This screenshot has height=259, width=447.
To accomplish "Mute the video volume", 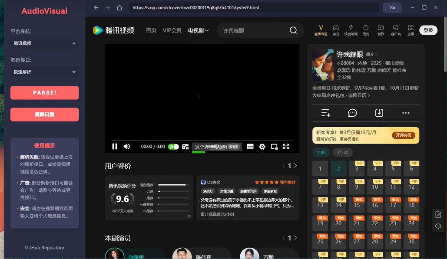I will click(126, 147).
